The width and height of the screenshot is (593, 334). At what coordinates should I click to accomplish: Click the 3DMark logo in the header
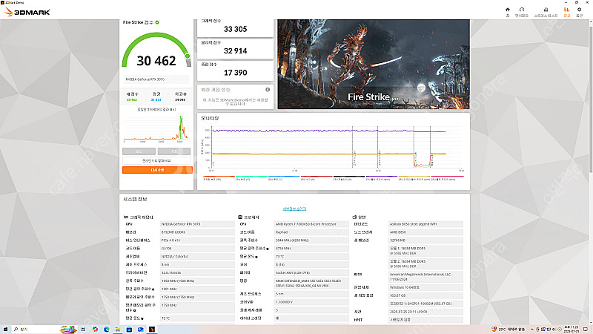pyautogui.click(x=27, y=12)
